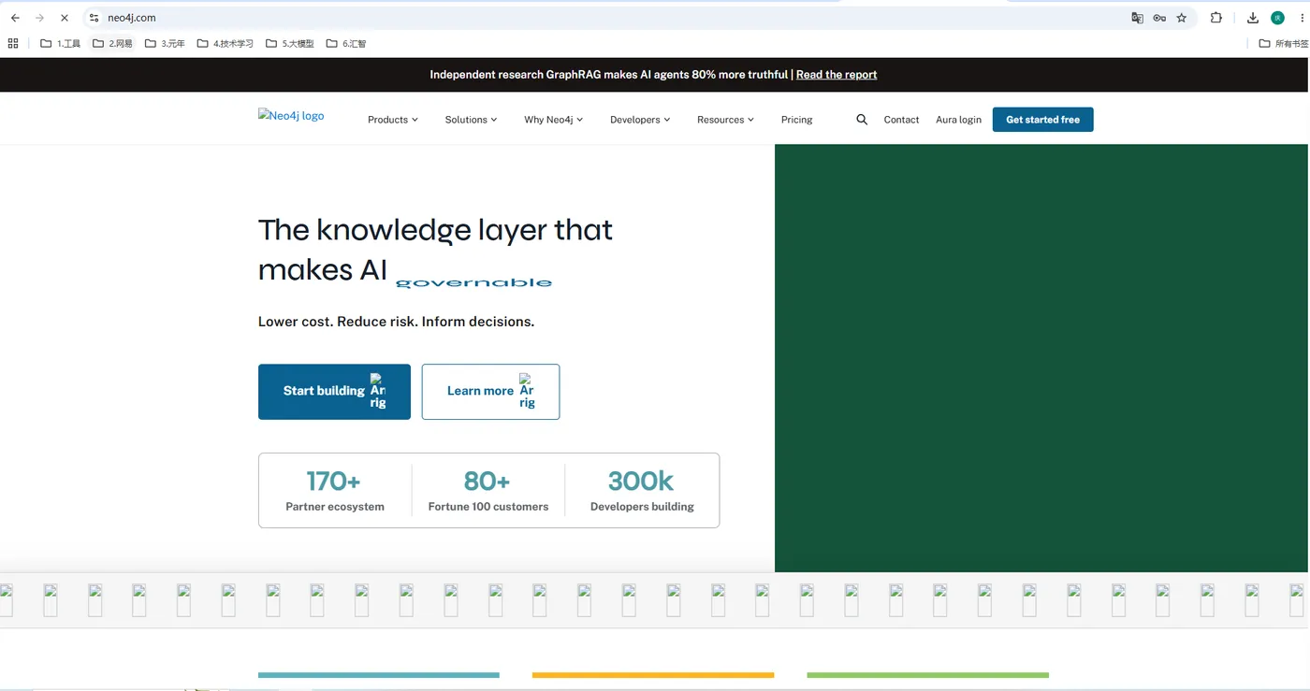Go back to the previous page

click(15, 18)
